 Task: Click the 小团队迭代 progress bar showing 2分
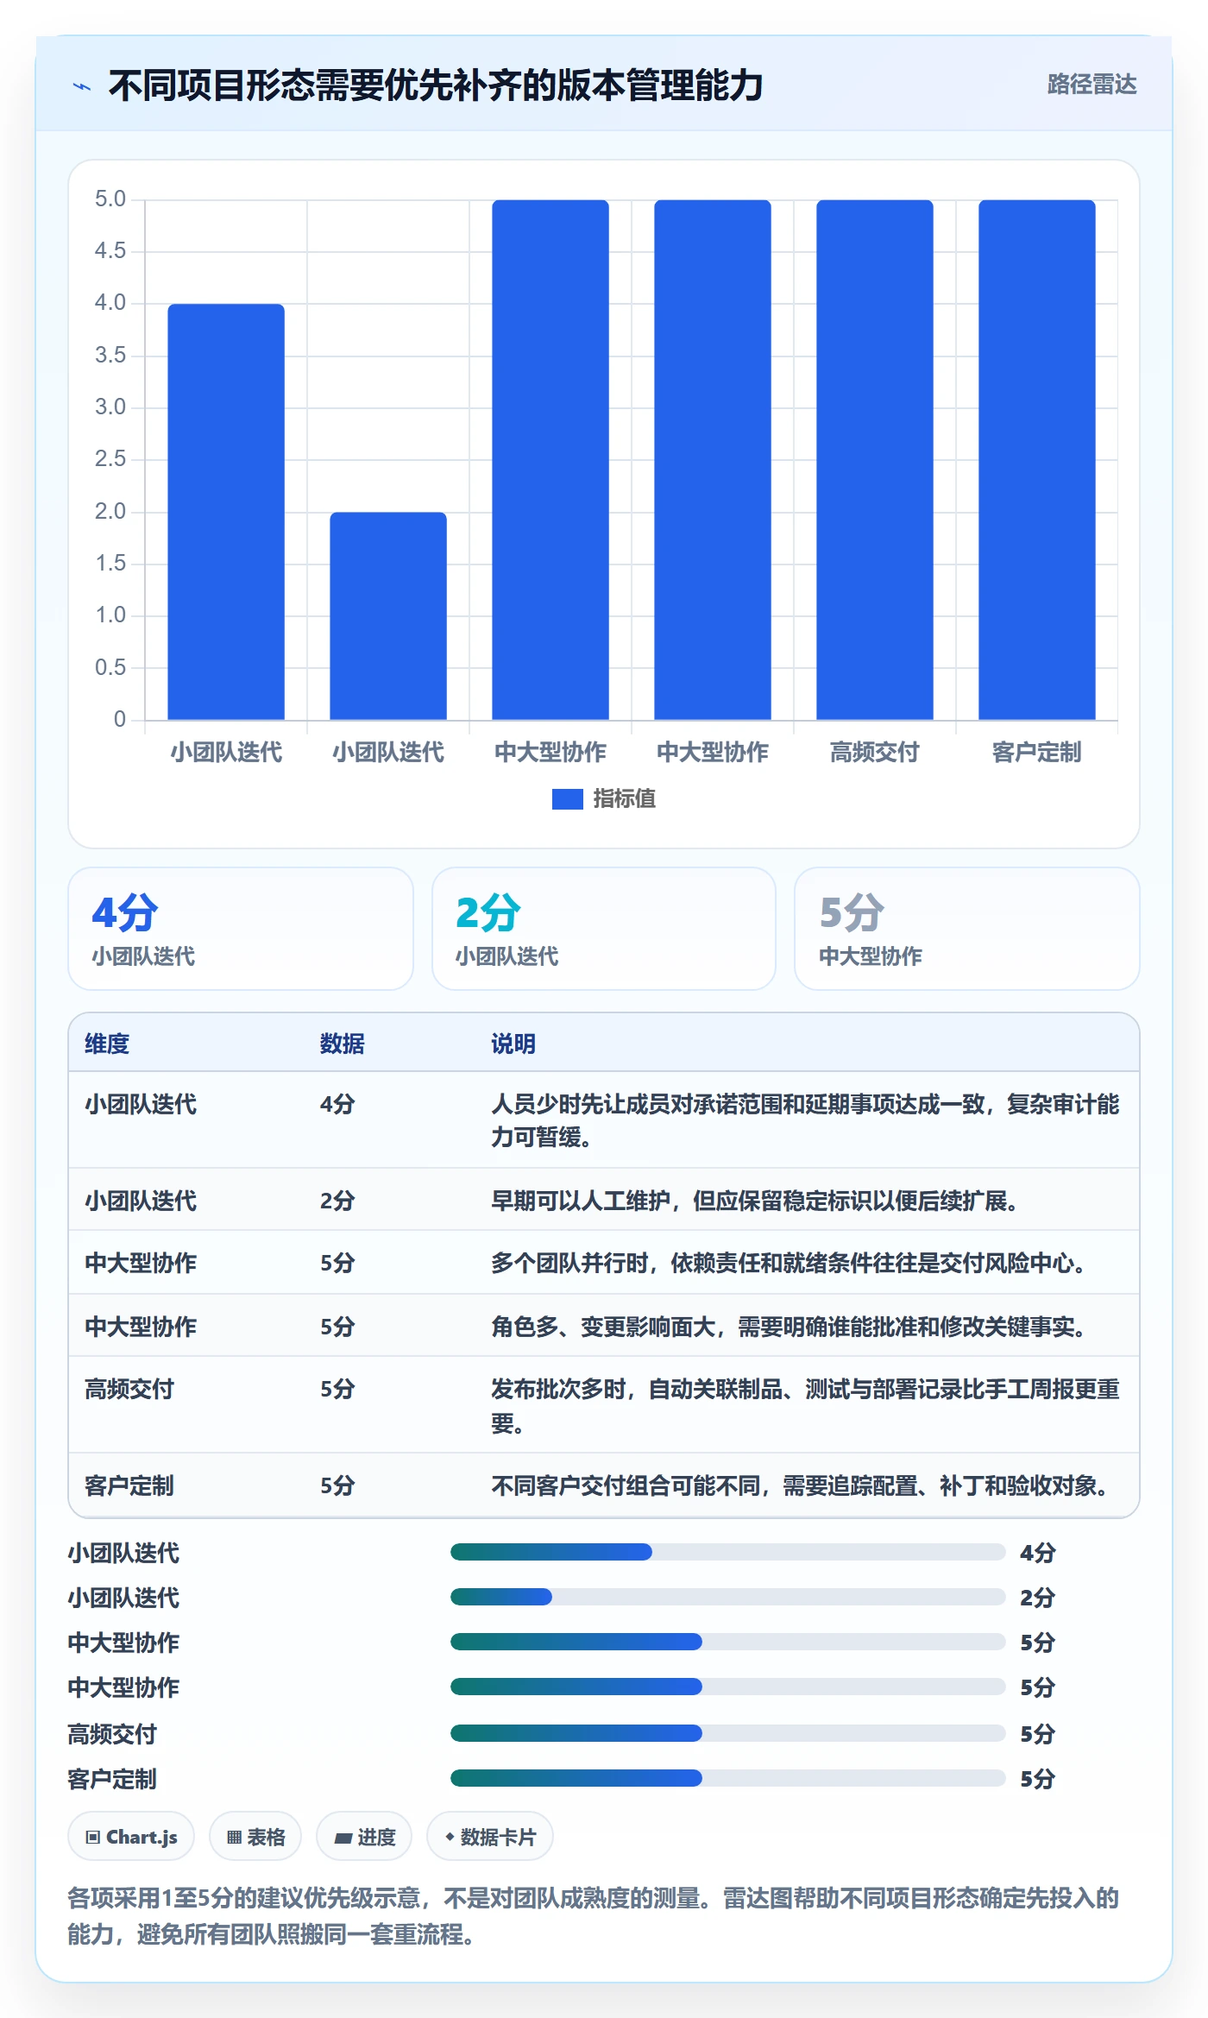[728, 1597]
